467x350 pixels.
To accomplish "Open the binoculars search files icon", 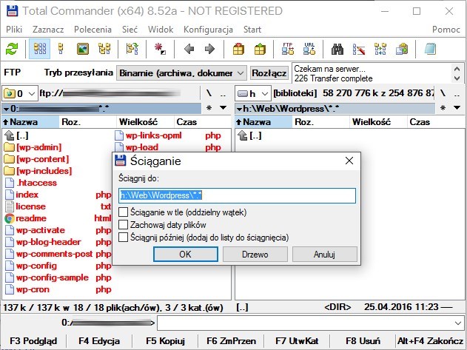I will (x=337, y=49).
